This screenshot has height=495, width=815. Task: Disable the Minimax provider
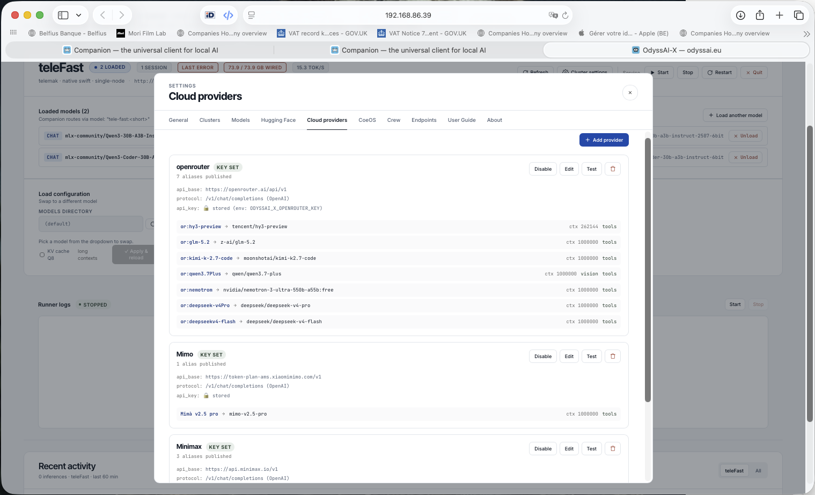pos(543,448)
